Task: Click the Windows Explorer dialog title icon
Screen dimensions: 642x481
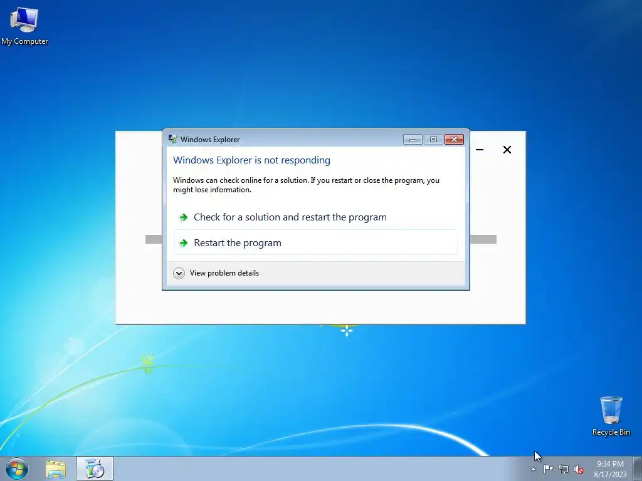Action: 173,139
